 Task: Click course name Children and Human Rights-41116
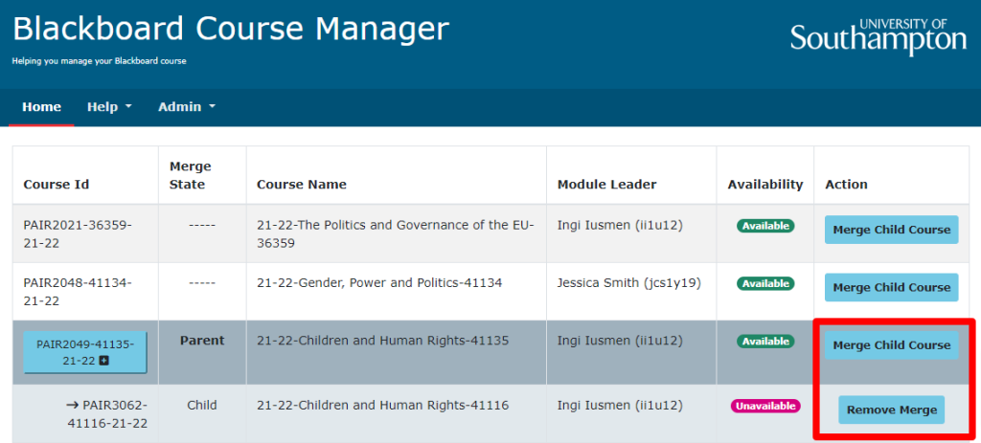coord(383,406)
